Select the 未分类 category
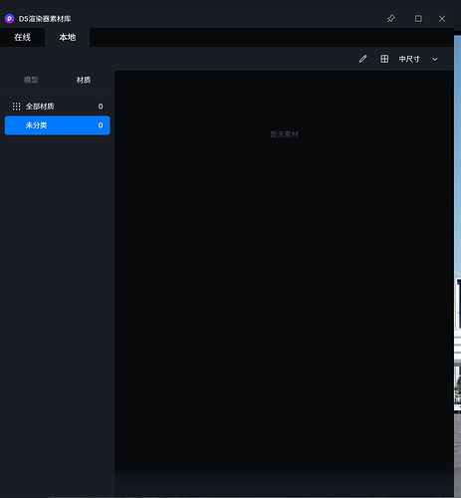Screen dimensions: 461x498 coord(57,125)
